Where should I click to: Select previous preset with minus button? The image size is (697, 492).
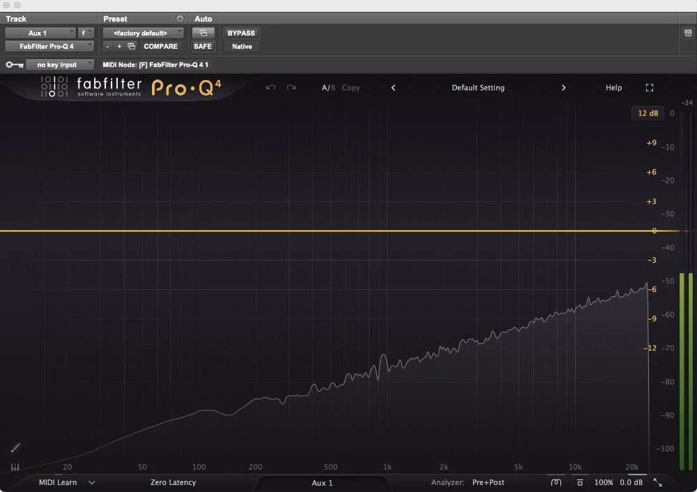pos(107,46)
